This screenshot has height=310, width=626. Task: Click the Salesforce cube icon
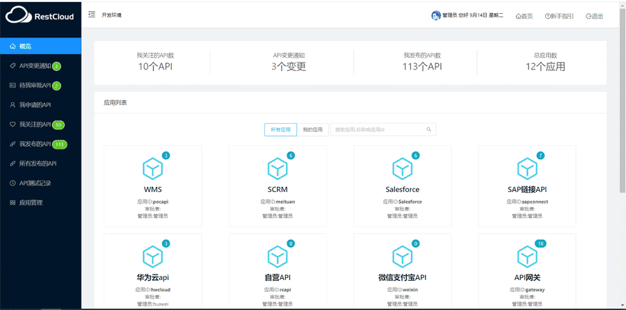403,169
